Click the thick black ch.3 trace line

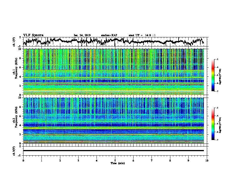click(114, 151)
